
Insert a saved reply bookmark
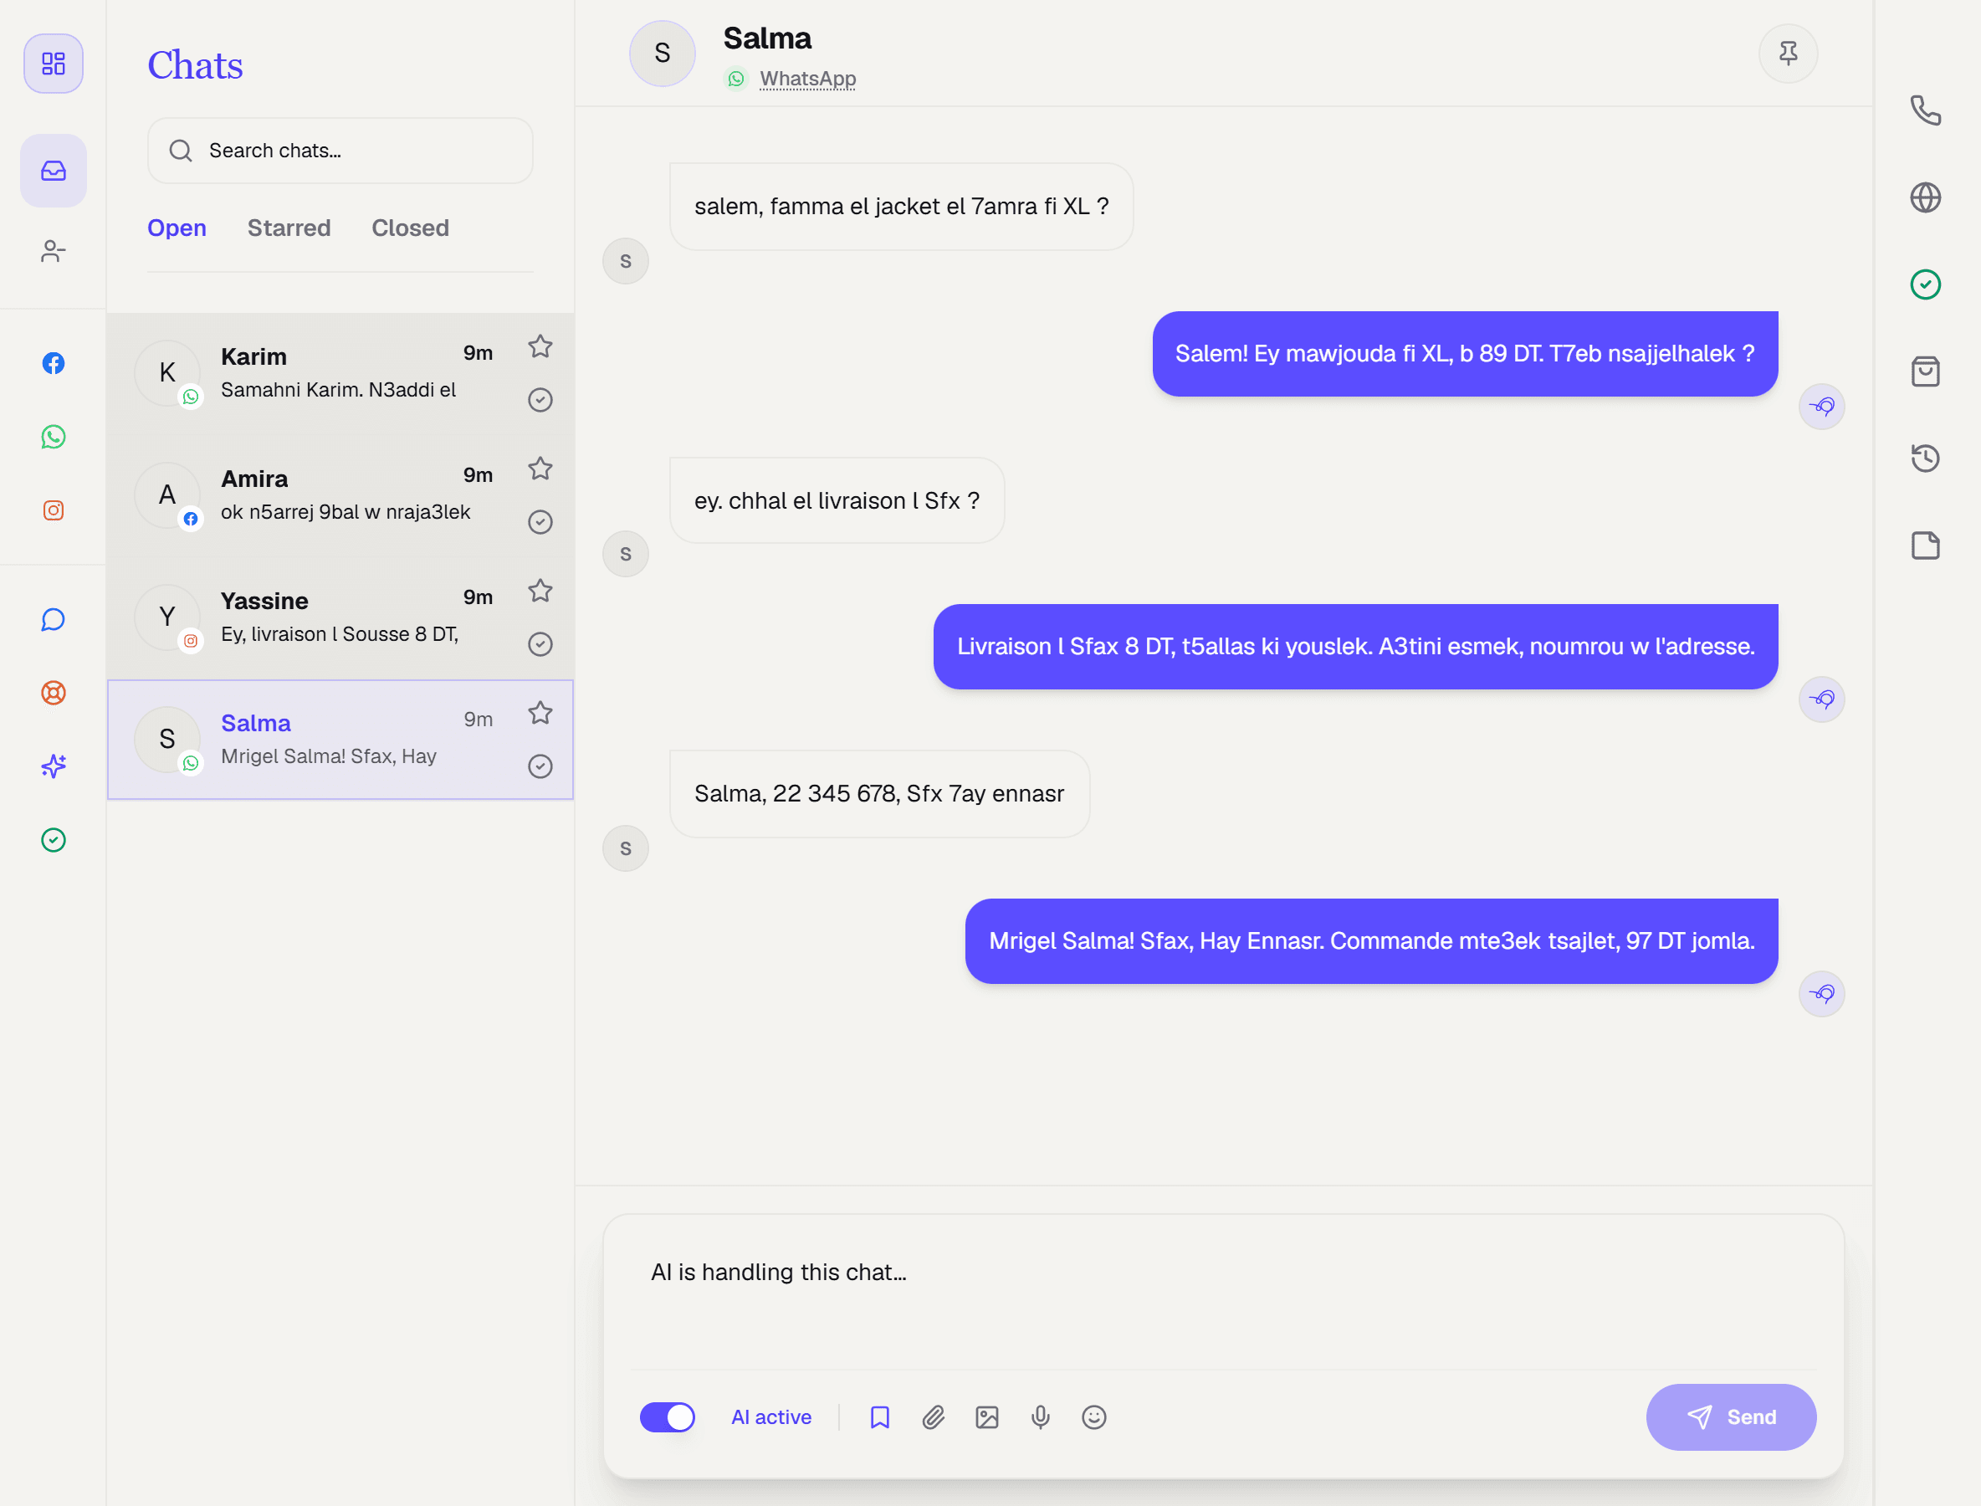tap(879, 1417)
